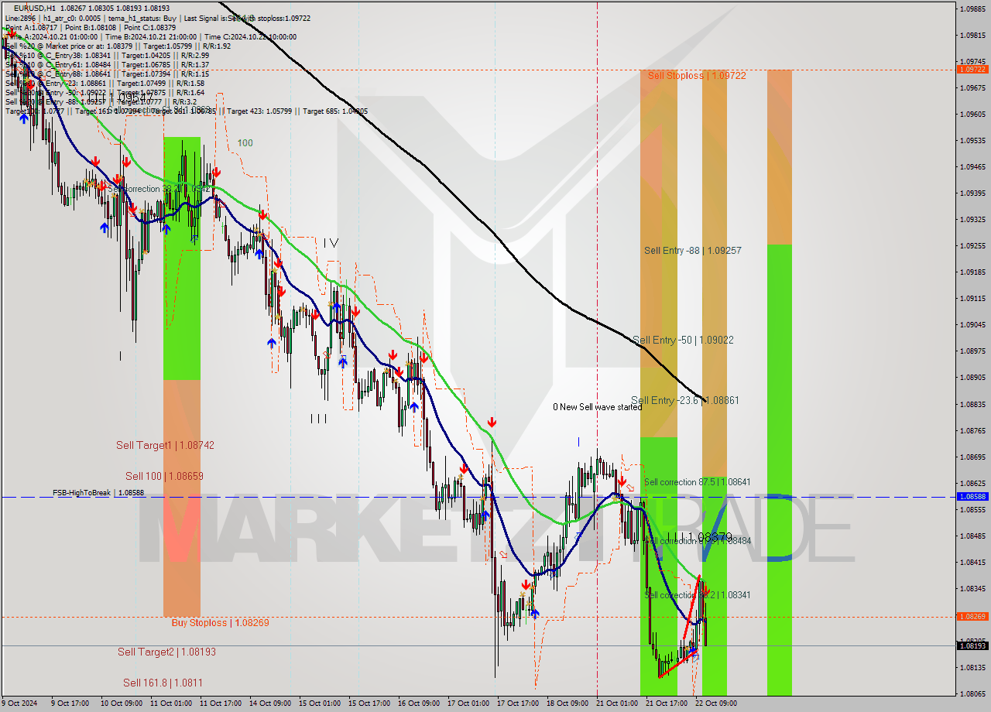Select the 'Sell Entry -23.6 | 1.08861' label

pyautogui.click(x=685, y=400)
